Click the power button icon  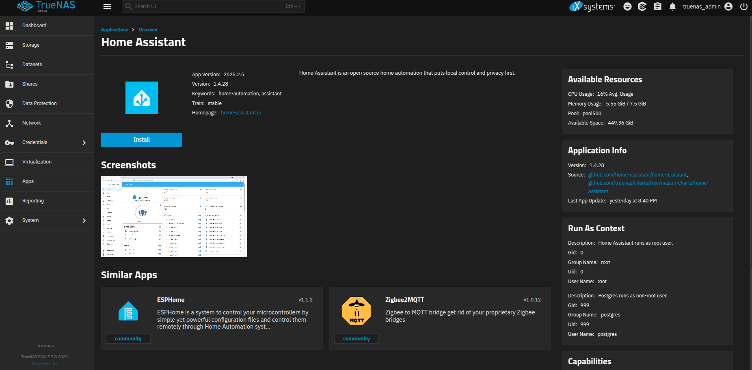click(743, 6)
